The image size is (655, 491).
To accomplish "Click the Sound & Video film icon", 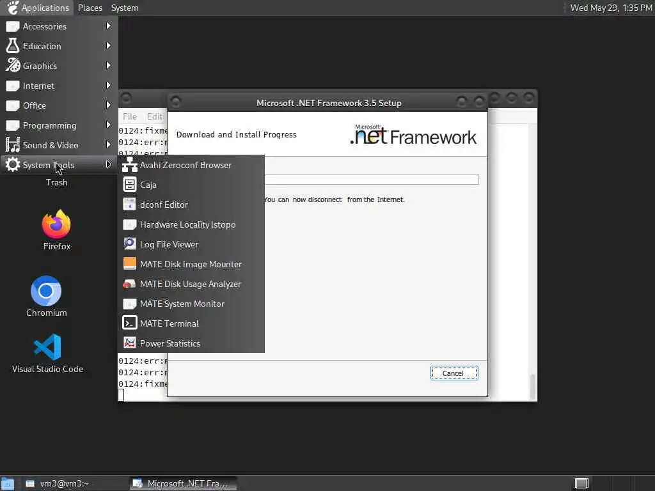I will point(13,145).
